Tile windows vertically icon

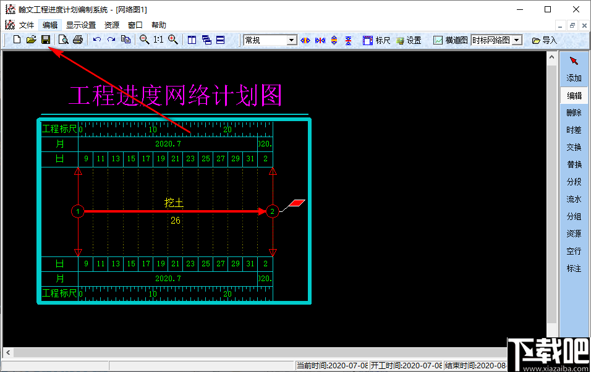[x=192, y=40]
